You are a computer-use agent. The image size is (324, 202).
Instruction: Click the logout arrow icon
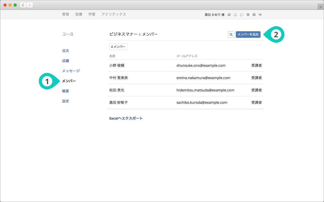click(x=260, y=15)
